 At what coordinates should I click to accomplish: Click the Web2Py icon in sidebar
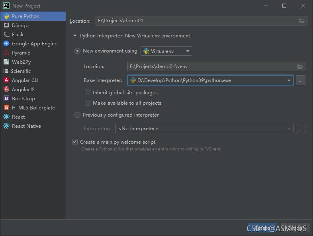tap(6, 62)
